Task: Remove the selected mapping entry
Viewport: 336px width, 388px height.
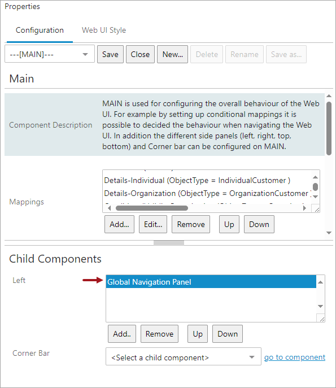Action: pyautogui.click(x=191, y=224)
